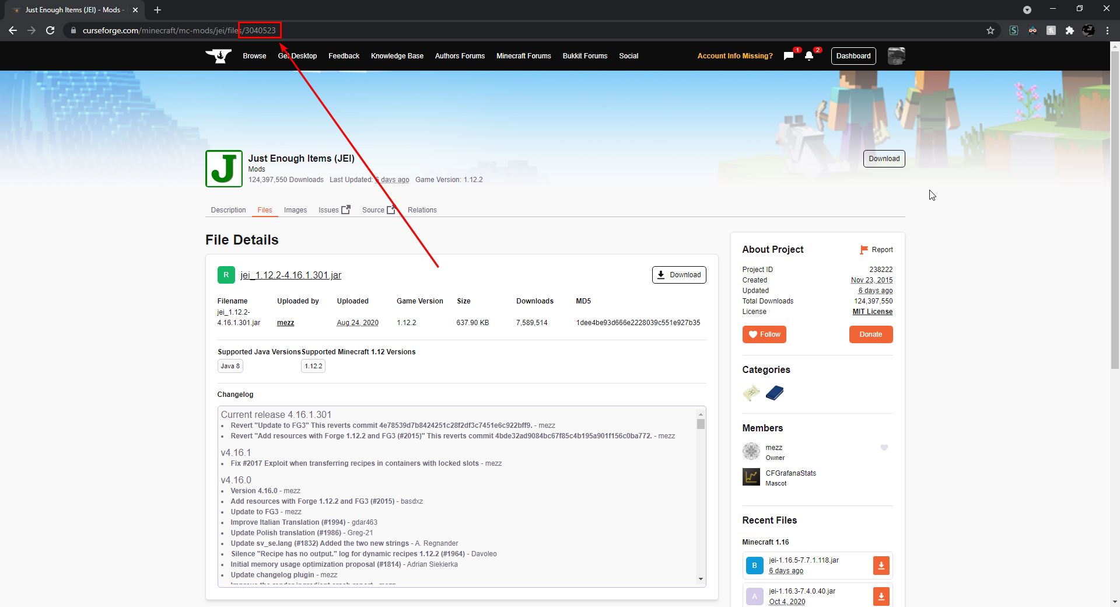Switch to the Description tab
Screen dimensions: 1120x607
(x=228, y=210)
